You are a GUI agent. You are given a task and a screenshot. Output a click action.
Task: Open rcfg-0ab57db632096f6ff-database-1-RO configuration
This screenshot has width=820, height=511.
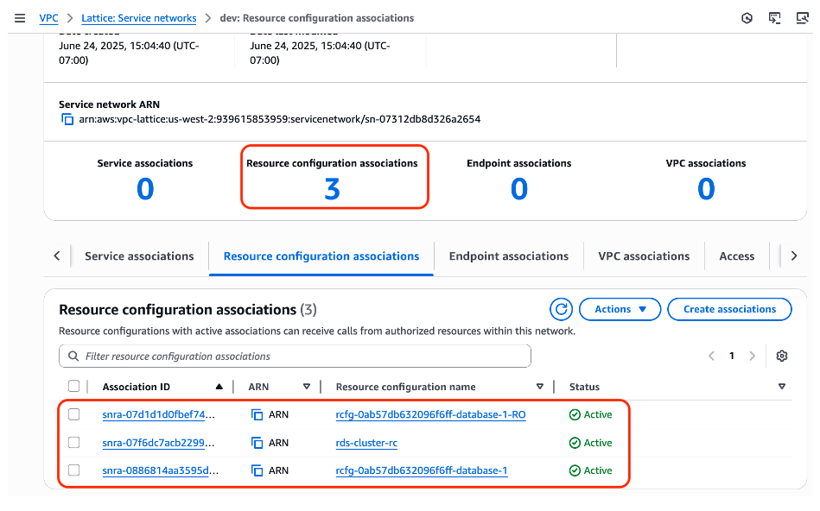pyautogui.click(x=430, y=415)
